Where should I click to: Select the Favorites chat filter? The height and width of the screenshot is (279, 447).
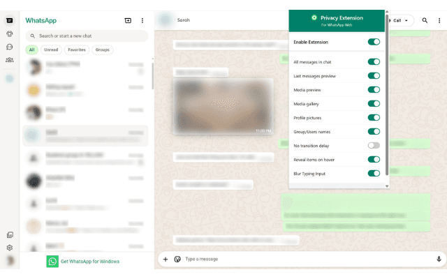point(77,50)
